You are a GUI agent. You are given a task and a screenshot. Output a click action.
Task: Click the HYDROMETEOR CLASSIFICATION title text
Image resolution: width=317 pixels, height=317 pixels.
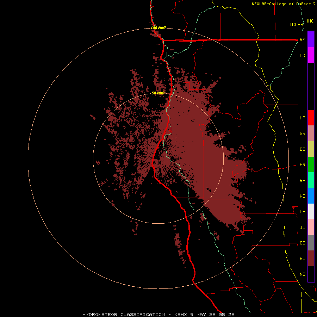click(x=124, y=315)
